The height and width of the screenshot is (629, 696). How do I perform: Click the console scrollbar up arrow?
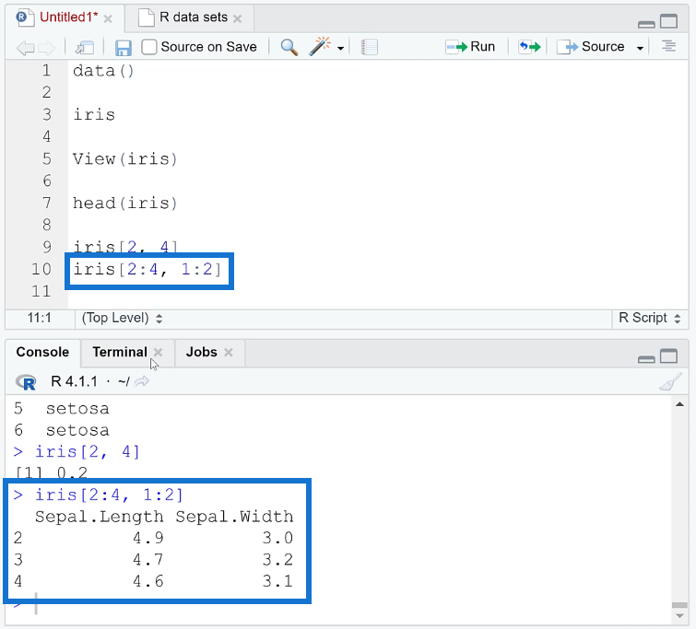pos(679,404)
